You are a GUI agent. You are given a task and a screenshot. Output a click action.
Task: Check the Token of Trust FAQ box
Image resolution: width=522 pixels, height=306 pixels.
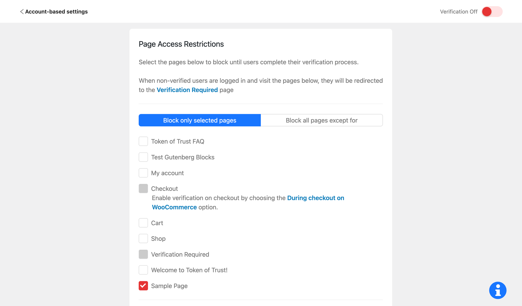pyautogui.click(x=143, y=141)
